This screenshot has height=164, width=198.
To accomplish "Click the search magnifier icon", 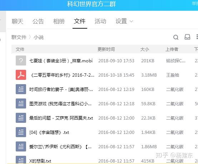I will [176, 37].
